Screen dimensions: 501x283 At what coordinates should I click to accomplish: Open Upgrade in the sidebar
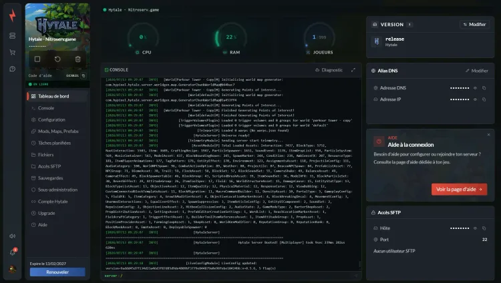click(57, 213)
